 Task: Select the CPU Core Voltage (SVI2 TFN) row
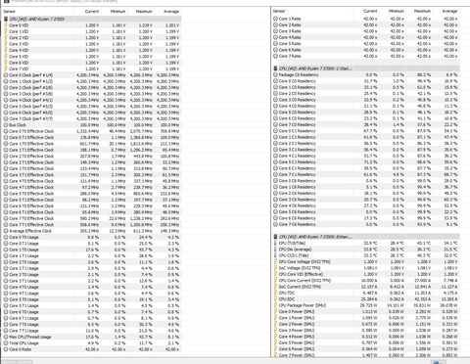[x=366, y=261]
